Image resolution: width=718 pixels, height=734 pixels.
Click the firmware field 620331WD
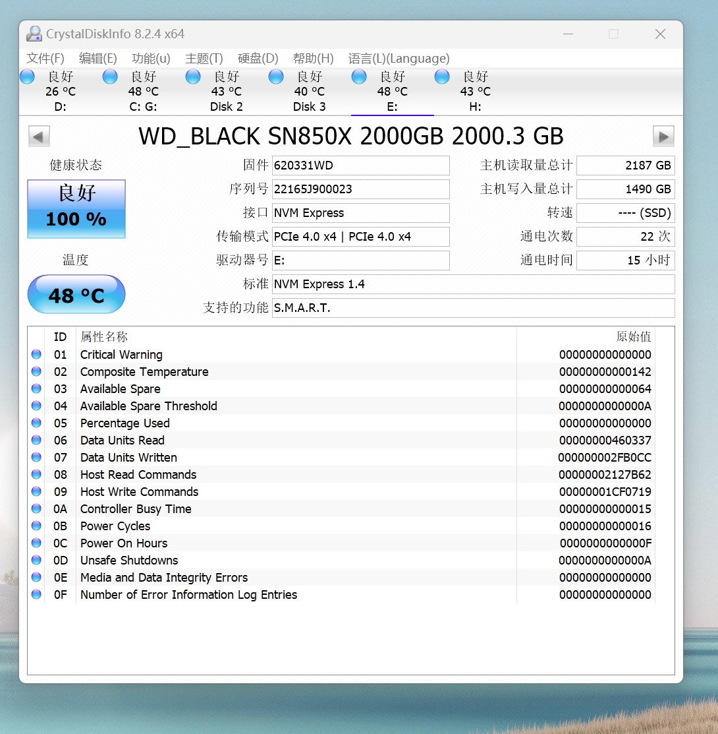[360, 166]
